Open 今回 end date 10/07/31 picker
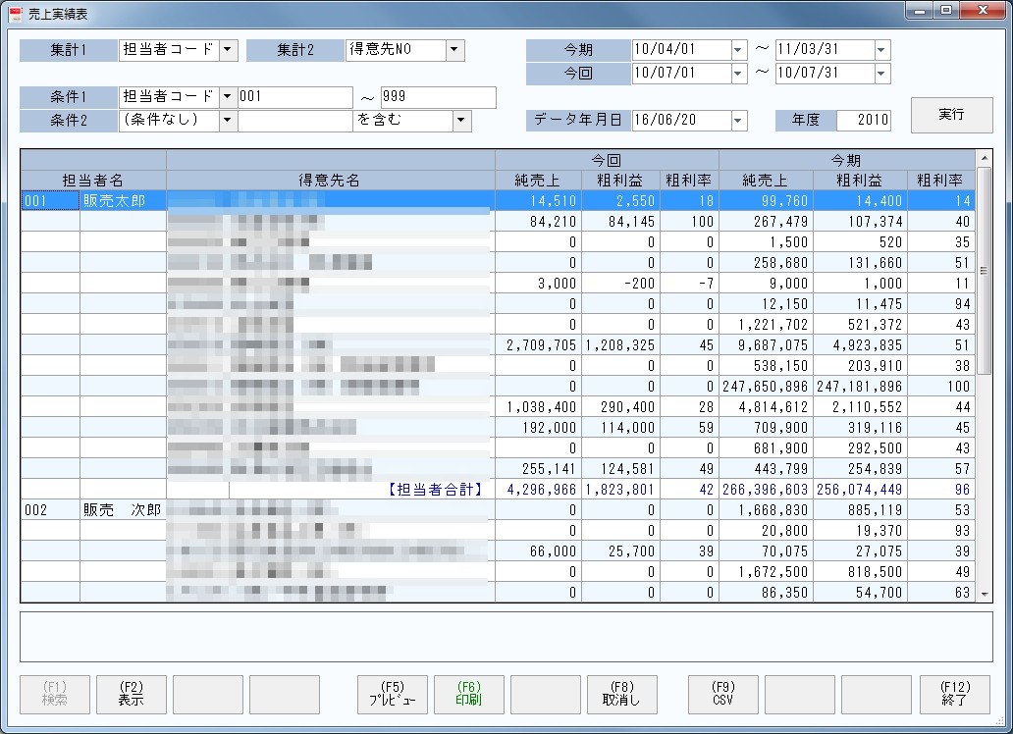 pos(880,74)
